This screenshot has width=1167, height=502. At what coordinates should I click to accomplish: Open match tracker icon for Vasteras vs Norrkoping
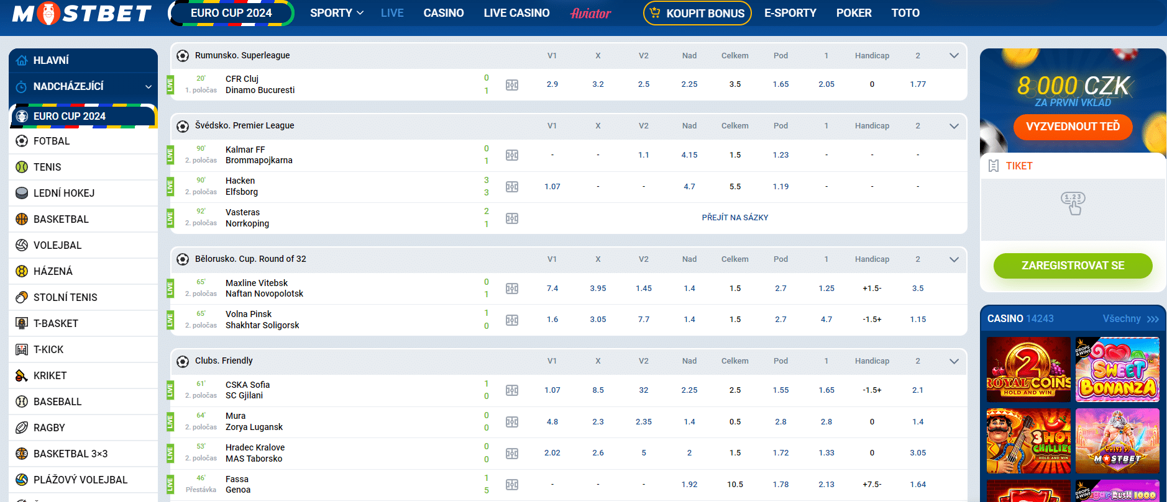[x=512, y=218]
